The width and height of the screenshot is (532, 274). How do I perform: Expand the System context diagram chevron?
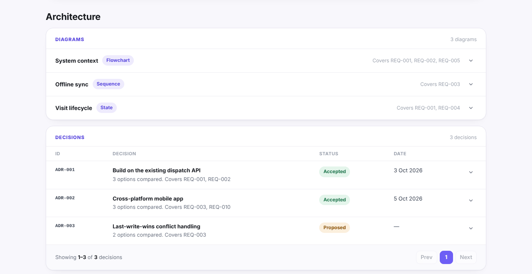(471, 61)
